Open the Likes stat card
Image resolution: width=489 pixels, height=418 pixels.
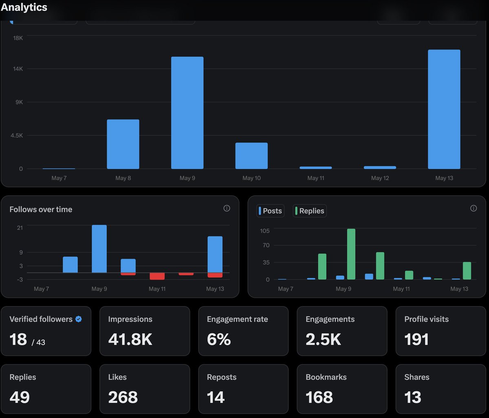pos(145,389)
